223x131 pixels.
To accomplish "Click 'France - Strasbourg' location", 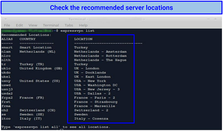I will (x=96, y=102).
